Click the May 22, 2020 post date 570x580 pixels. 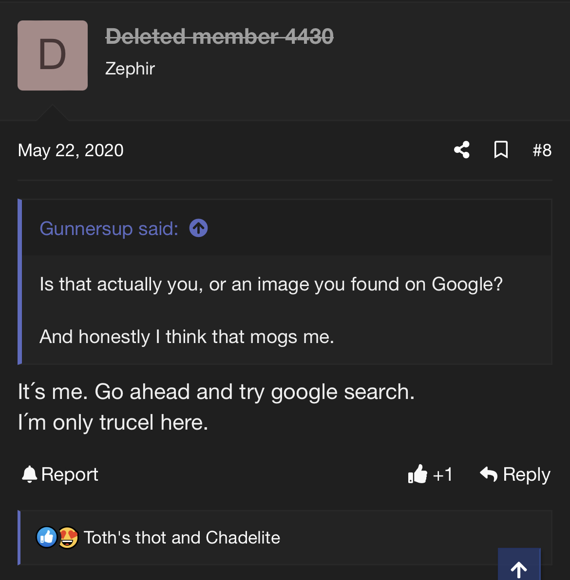[x=70, y=150]
